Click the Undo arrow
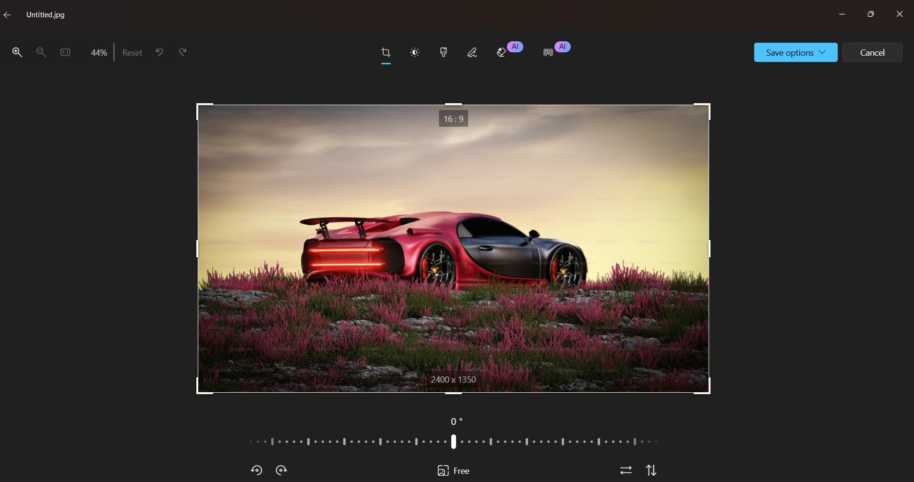This screenshot has width=914, height=482. (x=159, y=52)
